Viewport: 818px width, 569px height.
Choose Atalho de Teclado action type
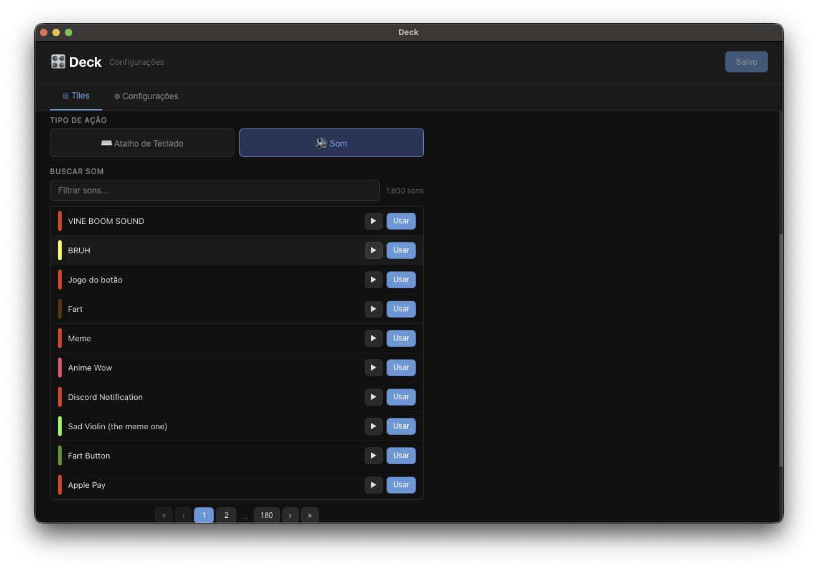[142, 143]
